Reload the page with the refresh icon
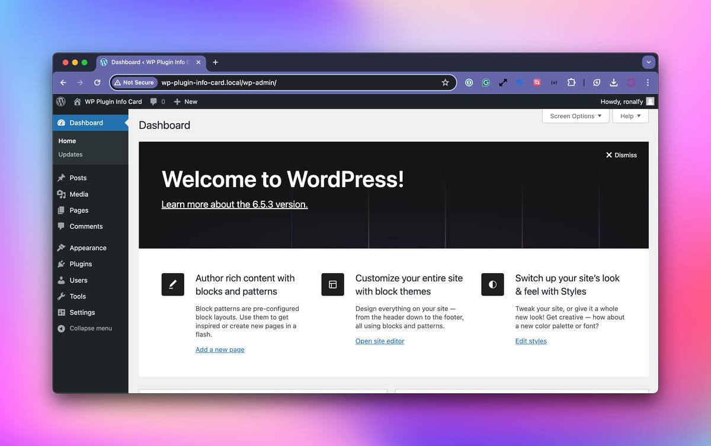Viewport: 711px width, 446px height. (x=97, y=82)
